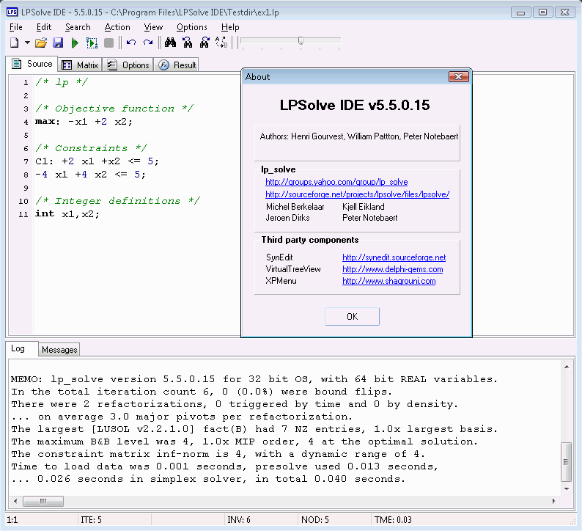The width and height of the screenshot is (582, 531).
Task: Open the synedit.sourceforge.net link
Action: point(394,257)
